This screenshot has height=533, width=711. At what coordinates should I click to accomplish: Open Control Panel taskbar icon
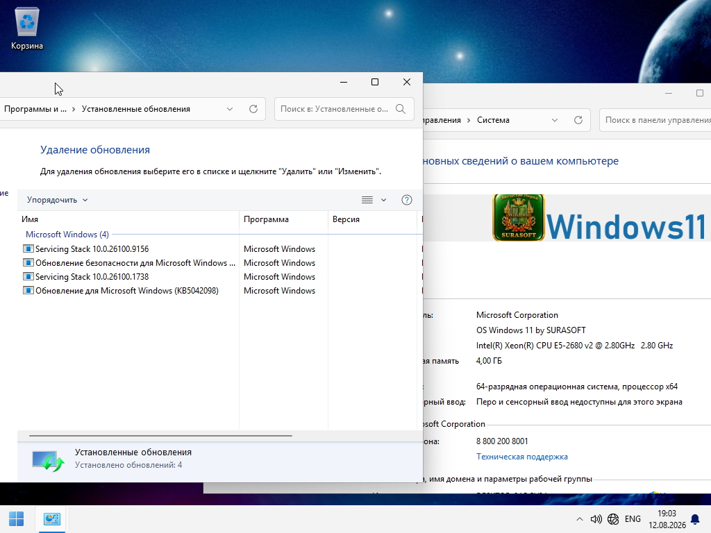pos(51,519)
